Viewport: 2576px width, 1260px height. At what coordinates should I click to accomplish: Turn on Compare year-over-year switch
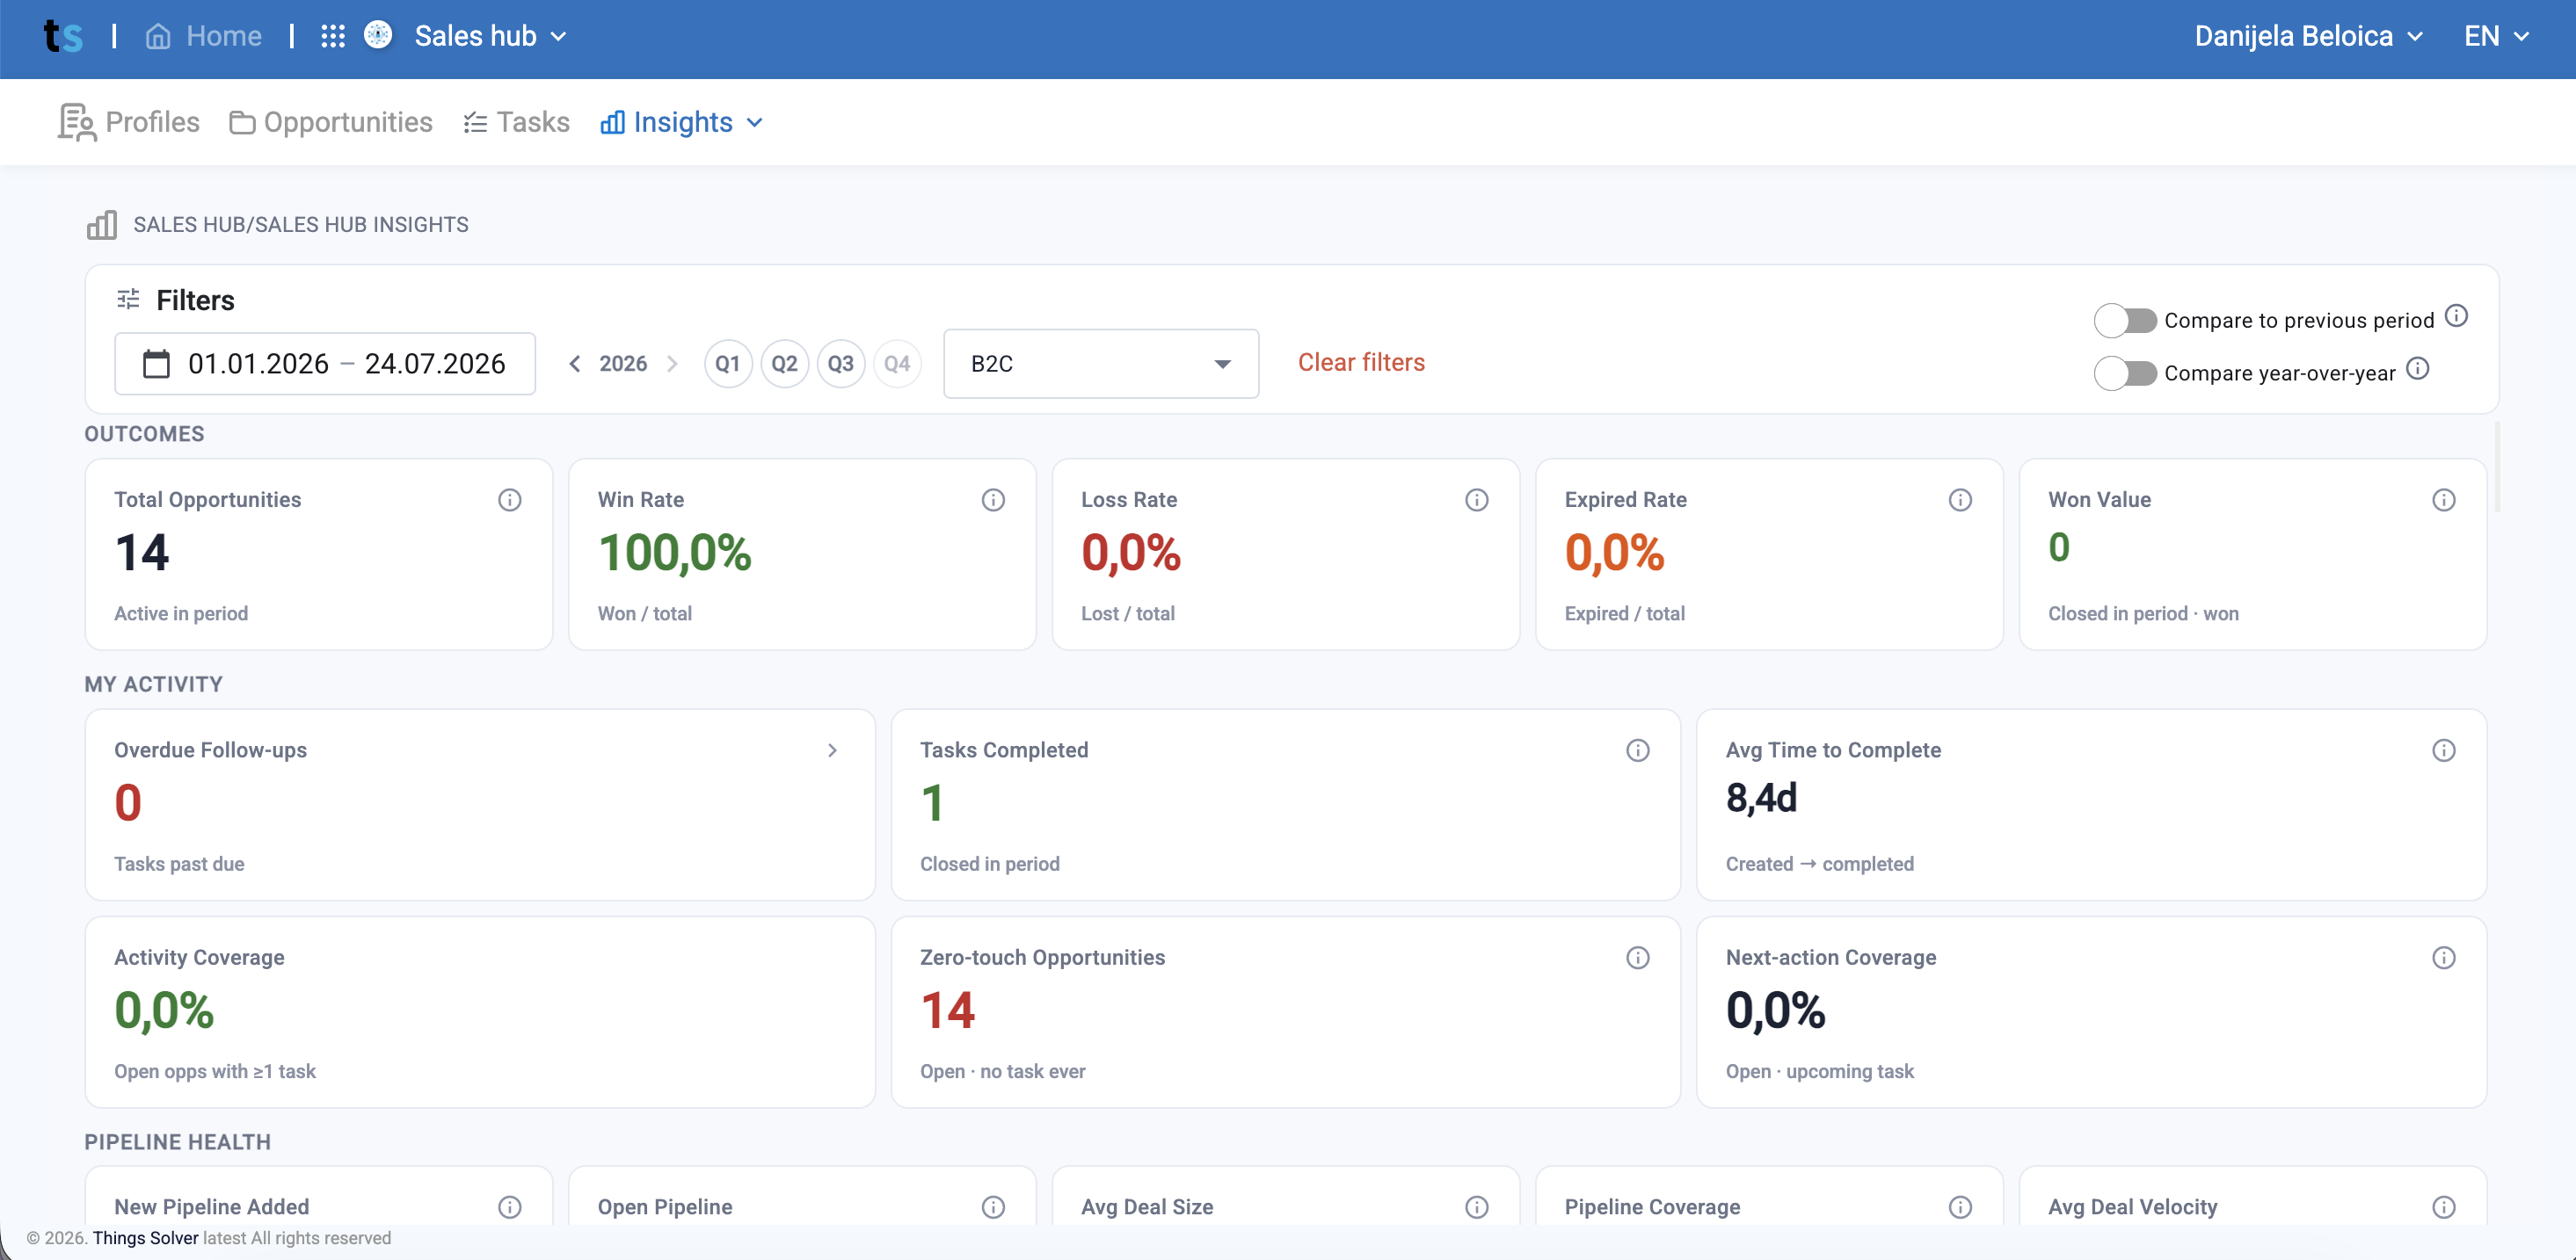point(2125,373)
